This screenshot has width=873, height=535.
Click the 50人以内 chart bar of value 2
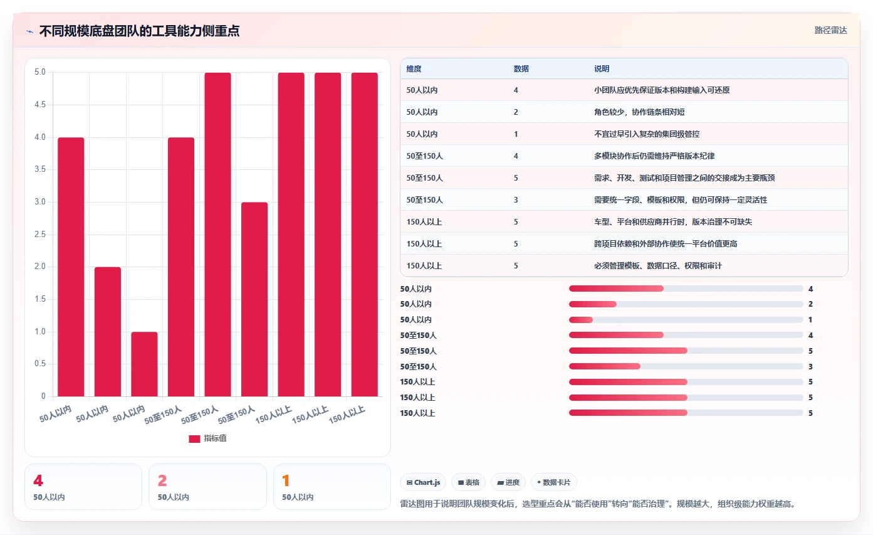point(108,332)
